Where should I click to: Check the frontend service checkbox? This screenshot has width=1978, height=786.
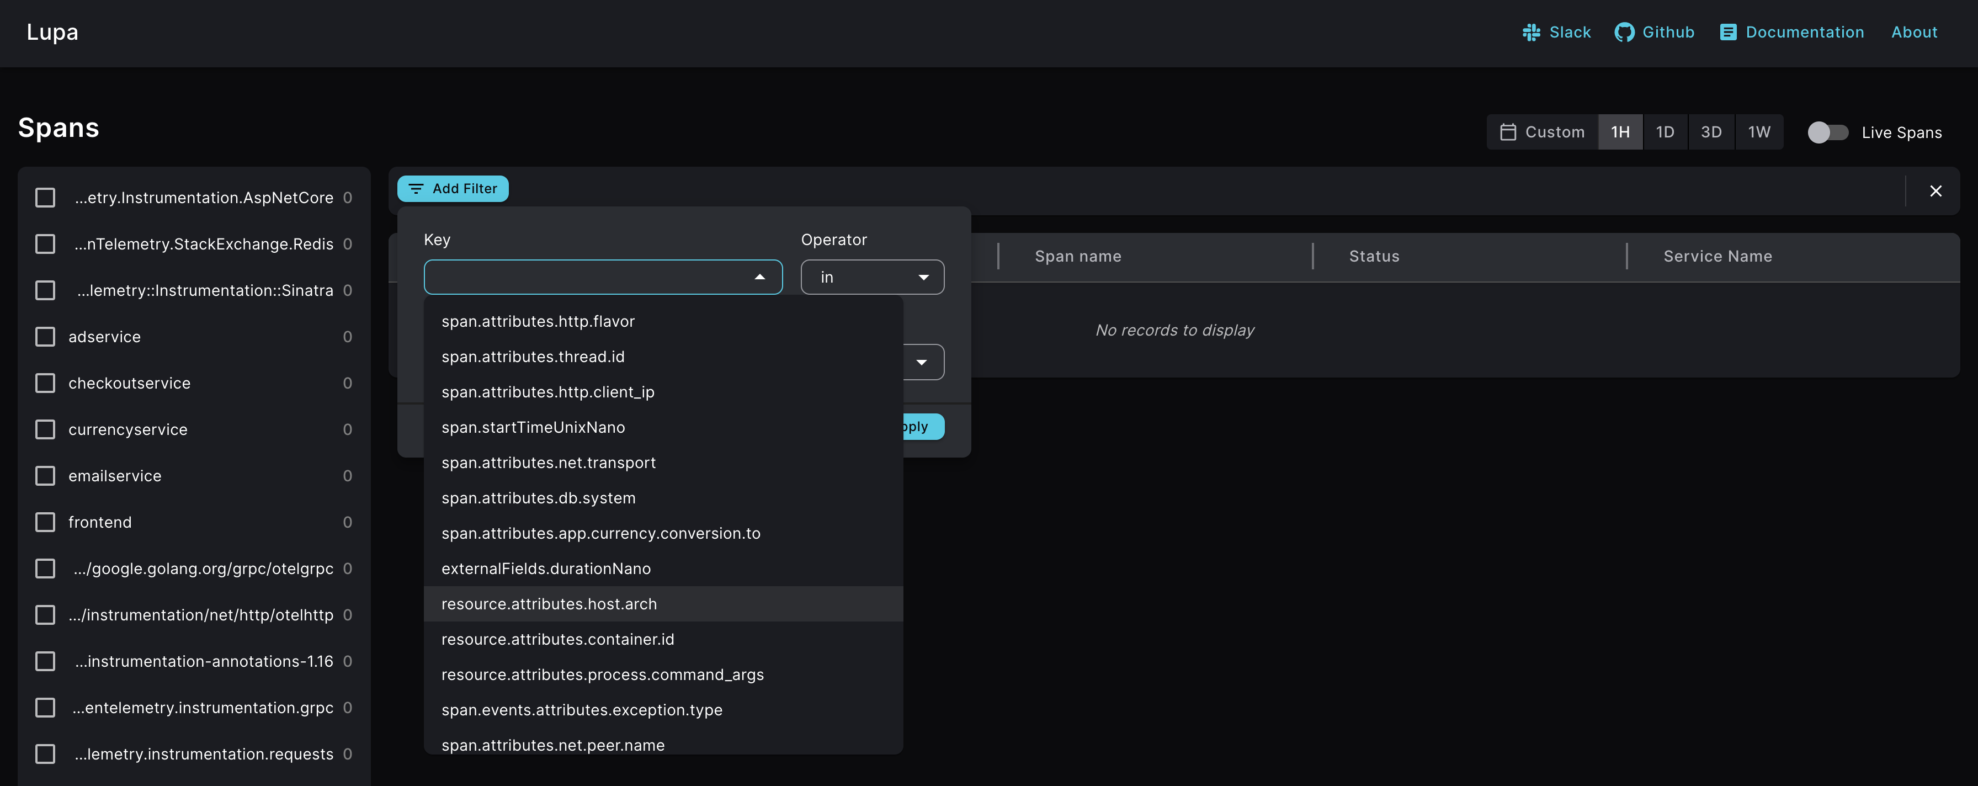point(45,522)
